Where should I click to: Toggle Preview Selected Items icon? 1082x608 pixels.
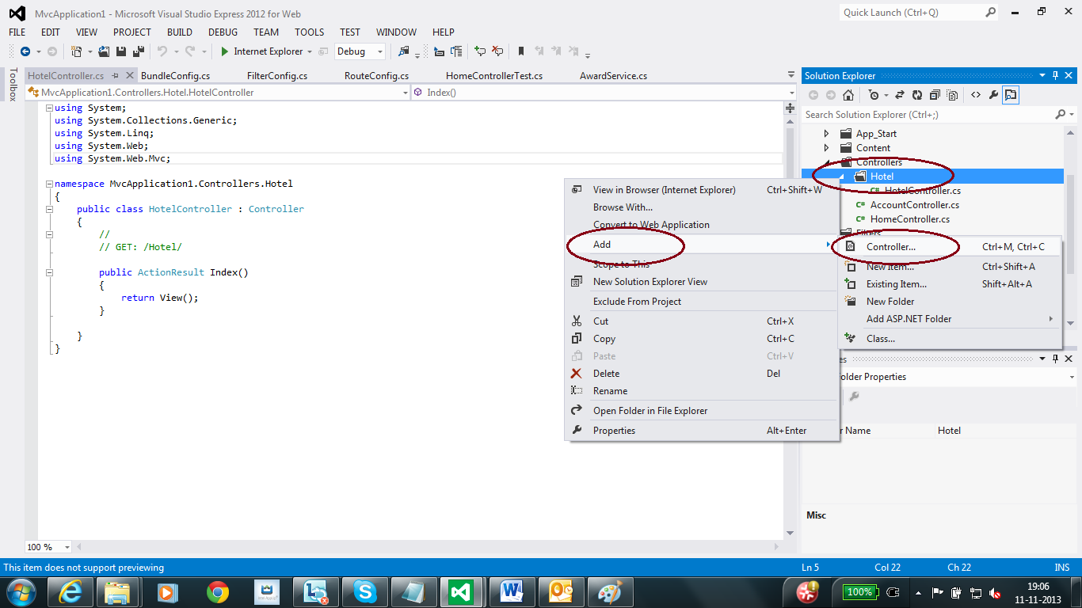click(x=1011, y=95)
